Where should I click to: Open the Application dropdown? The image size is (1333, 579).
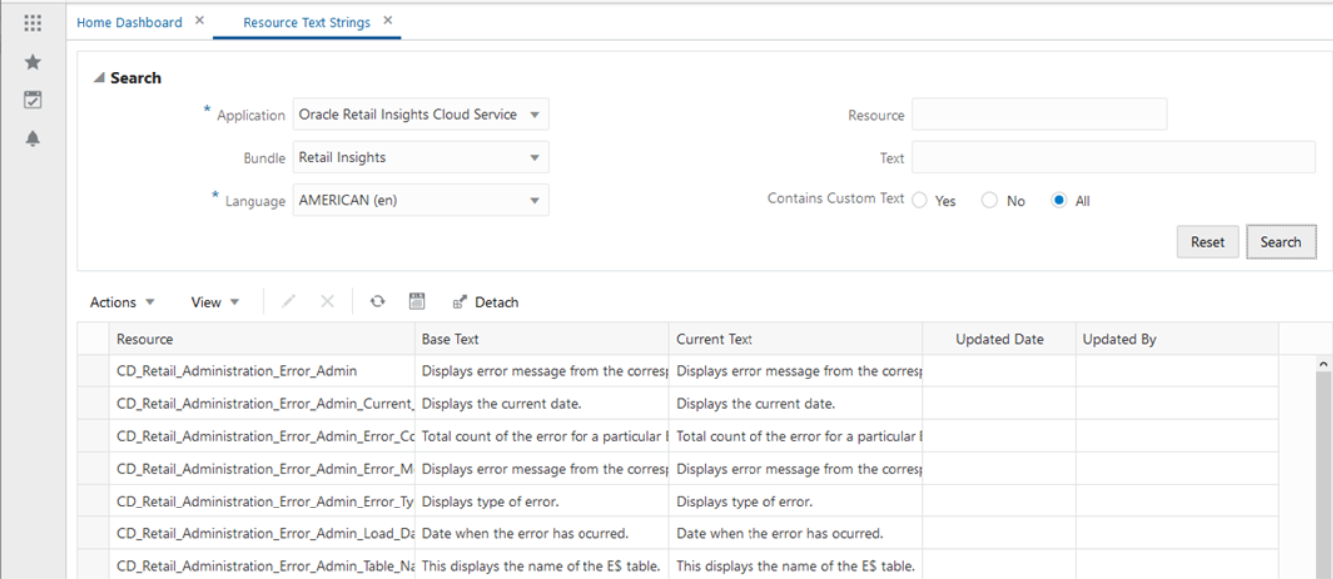click(534, 115)
